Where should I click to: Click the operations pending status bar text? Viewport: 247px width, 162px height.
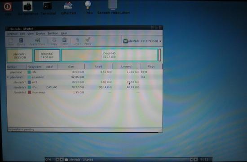click(21, 129)
